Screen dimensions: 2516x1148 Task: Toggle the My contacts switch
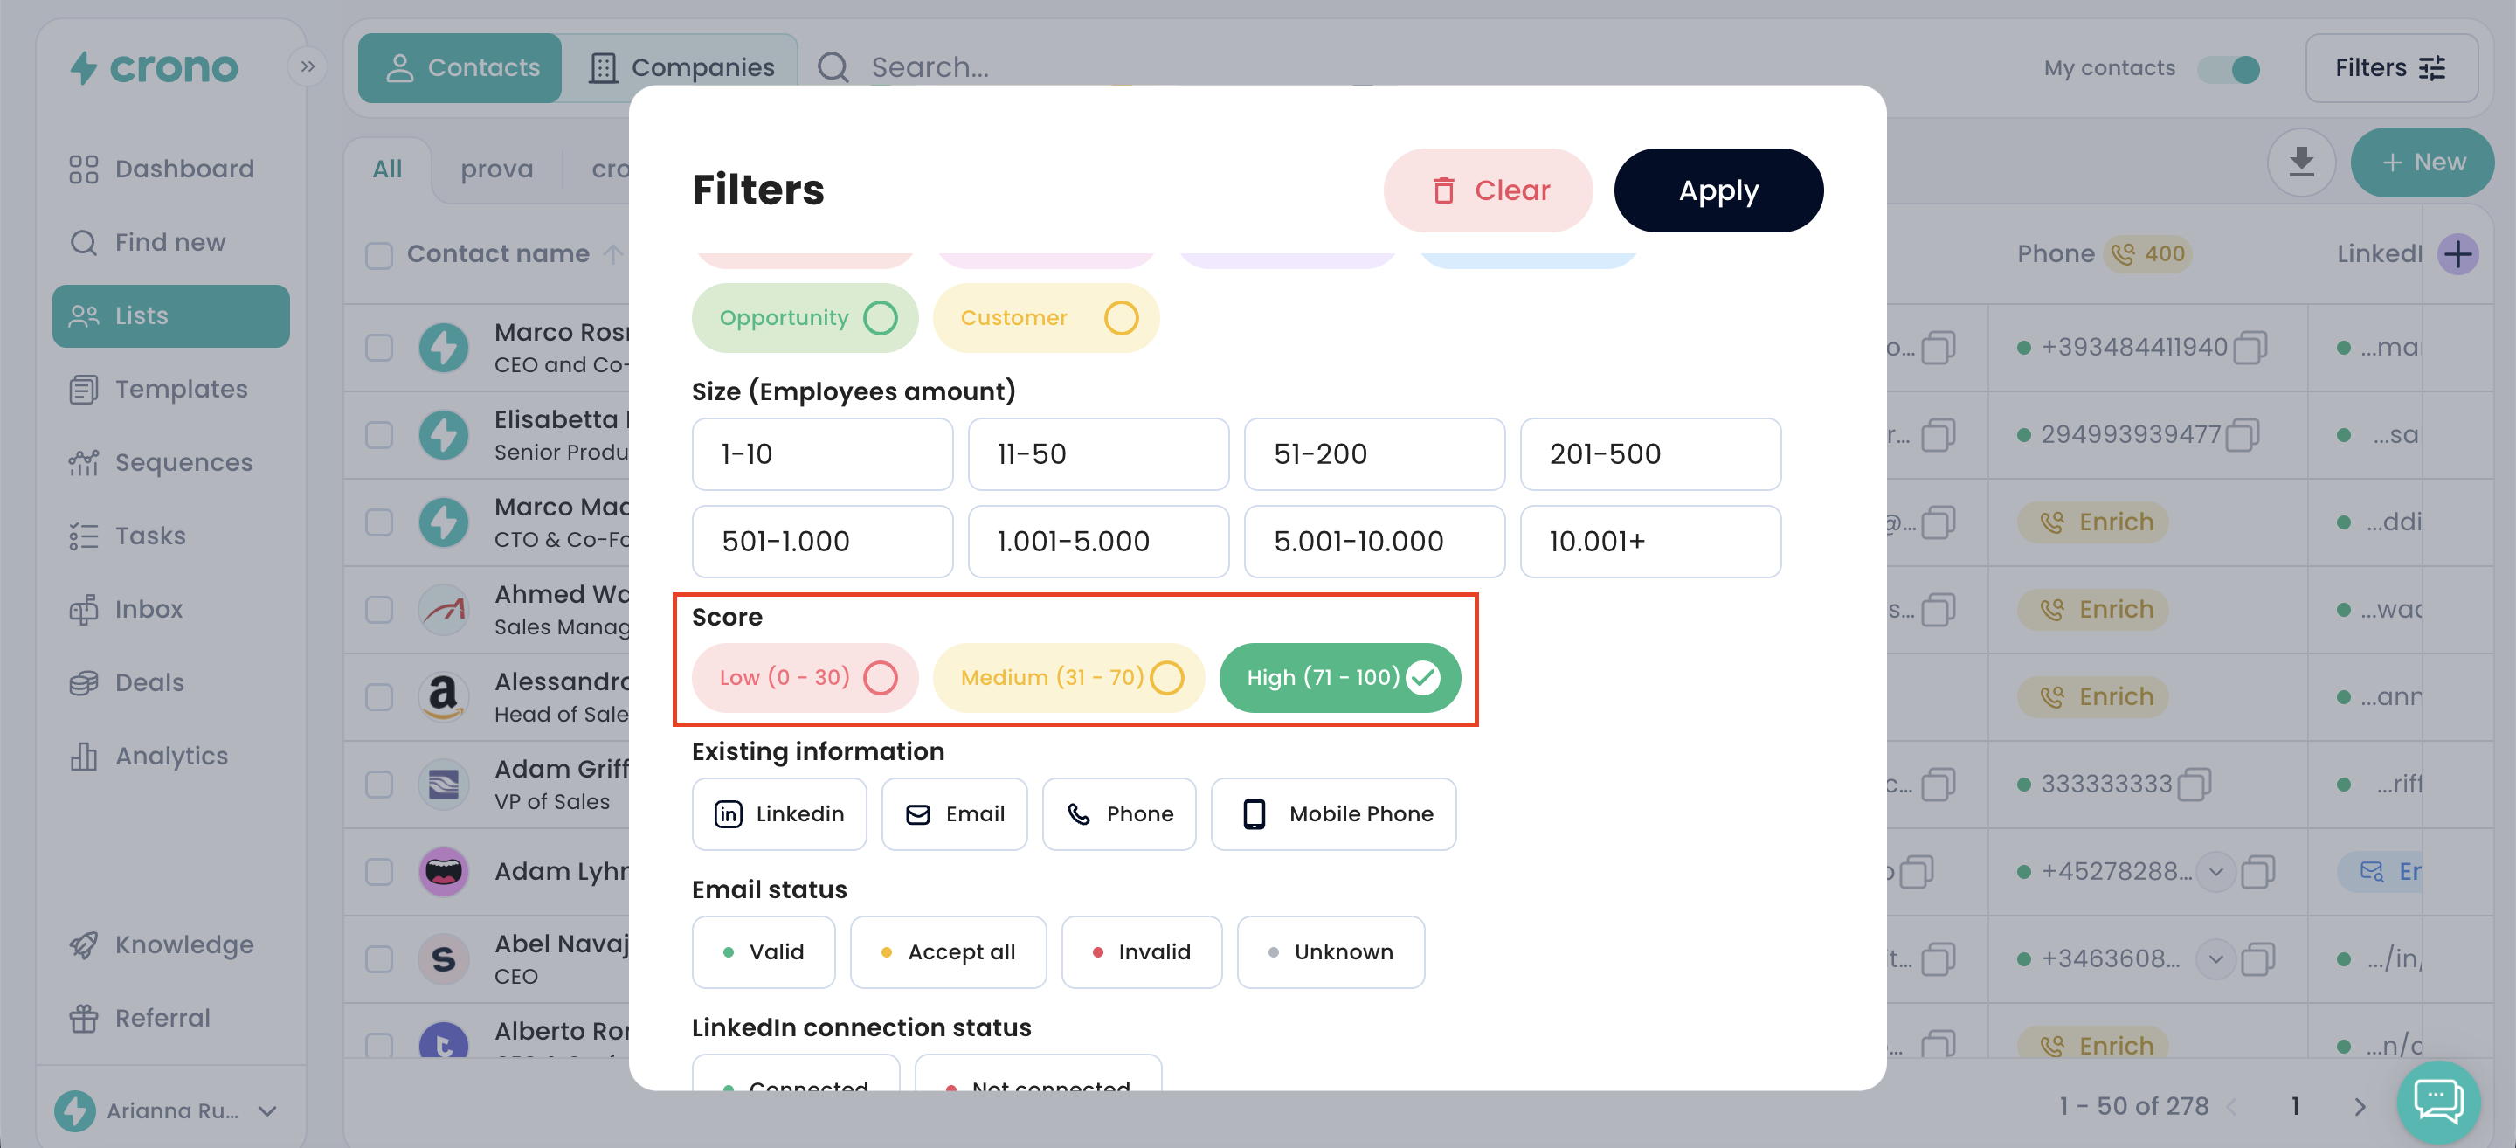coord(2229,68)
